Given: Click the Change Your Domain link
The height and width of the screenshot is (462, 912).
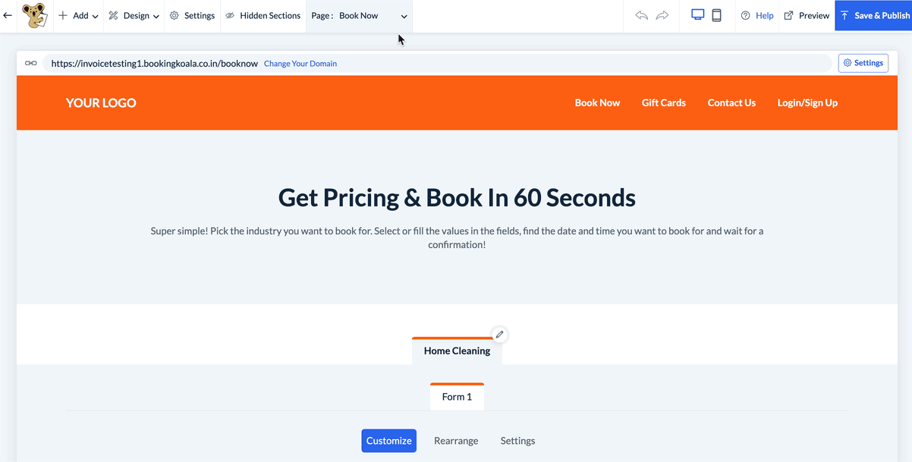Looking at the screenshot, I should [300, 64].
